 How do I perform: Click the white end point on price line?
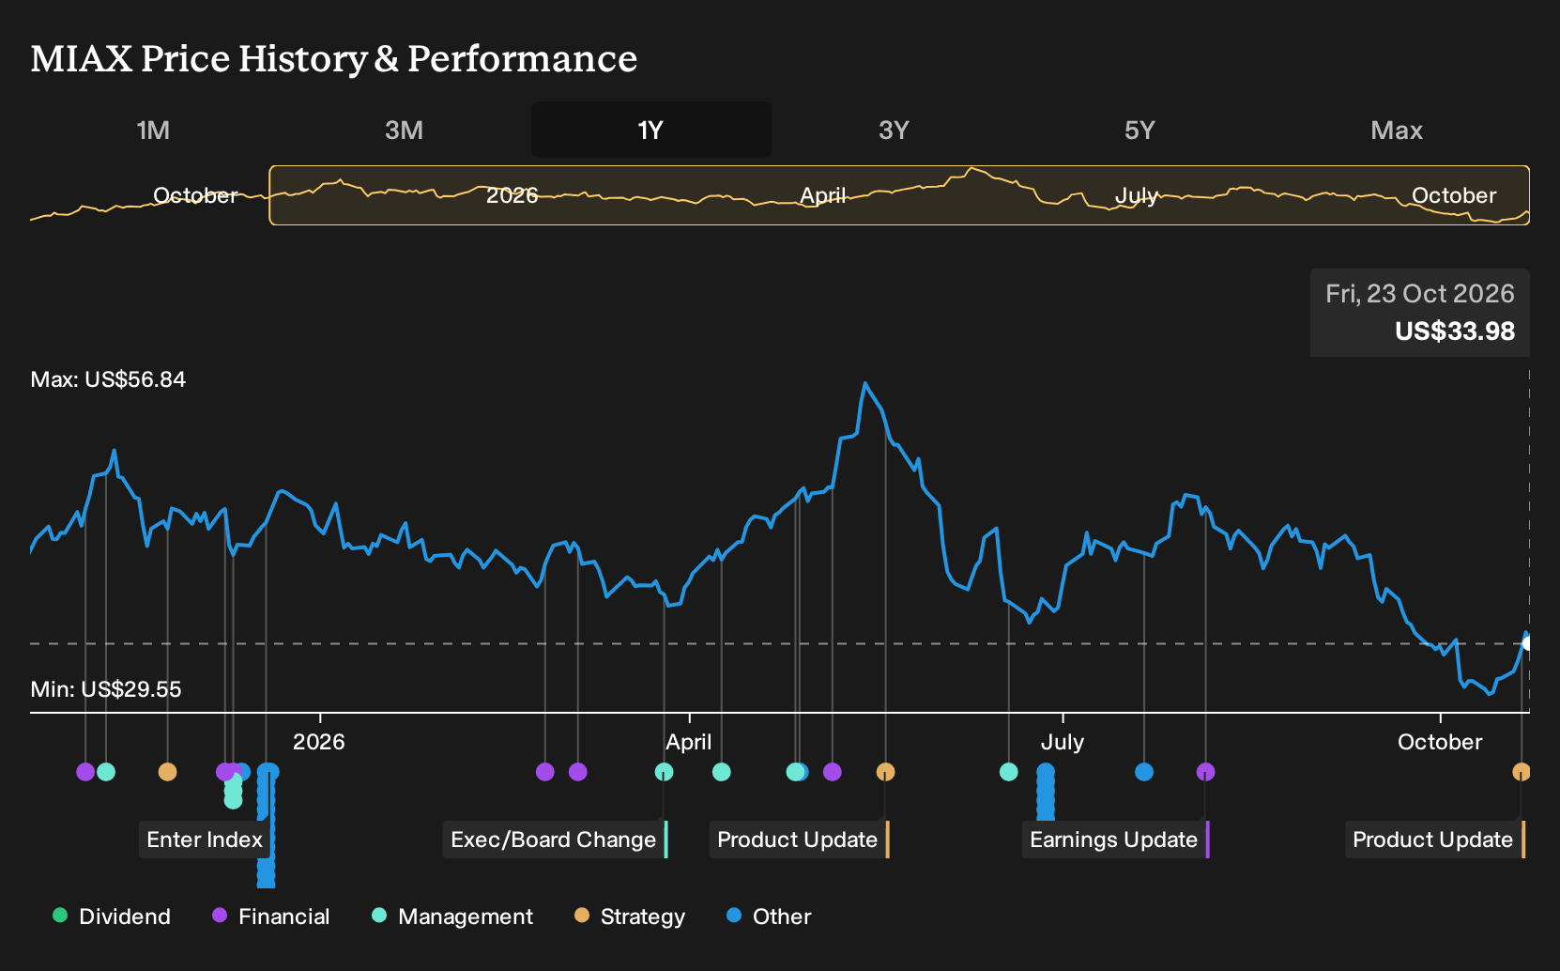point(1529,643)
